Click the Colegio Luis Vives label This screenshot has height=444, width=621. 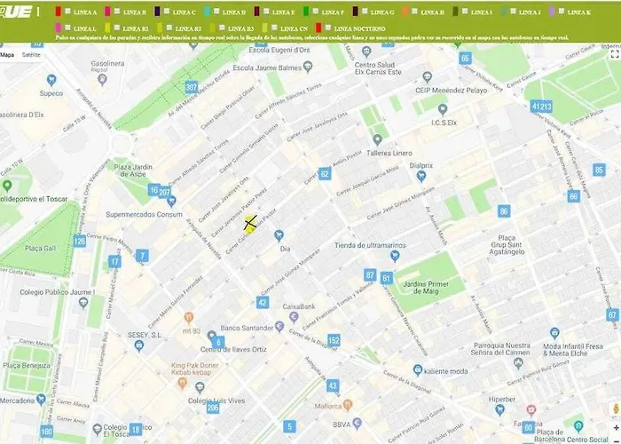216,400
